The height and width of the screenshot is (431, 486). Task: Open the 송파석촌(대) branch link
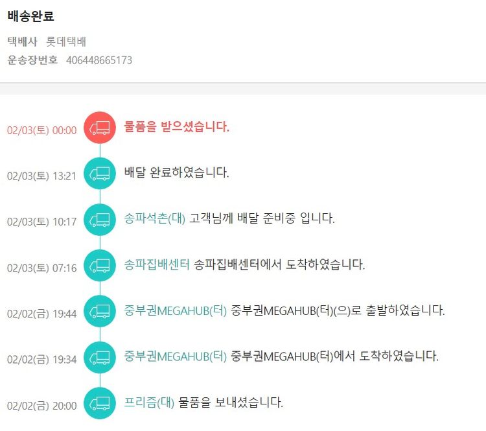point(155,218)
